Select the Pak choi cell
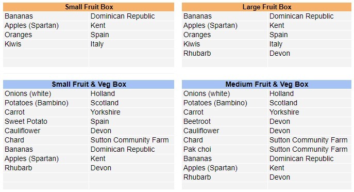Image resolution: width=354 pixels, height=192 pixels. (225, 149)
